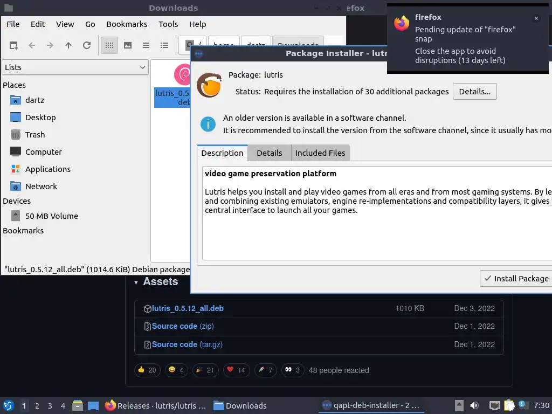Click the Firefox icon in notification
This screenshot has width=552, height=414.
pyautogui.click(x=402, y=23)
